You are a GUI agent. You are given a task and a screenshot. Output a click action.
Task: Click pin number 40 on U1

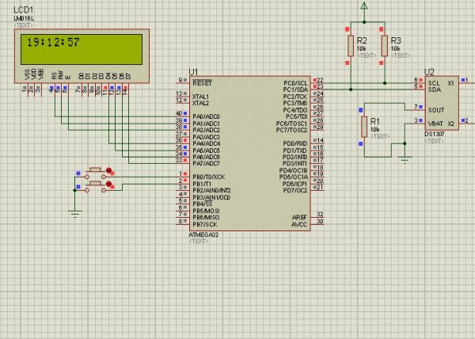(x=179, y=113)
